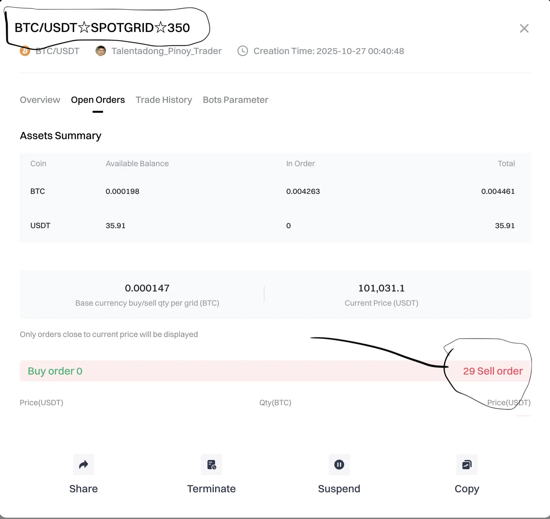Click the Copy bot icon
Screen dimensions: 550x519
pos(467,465)
